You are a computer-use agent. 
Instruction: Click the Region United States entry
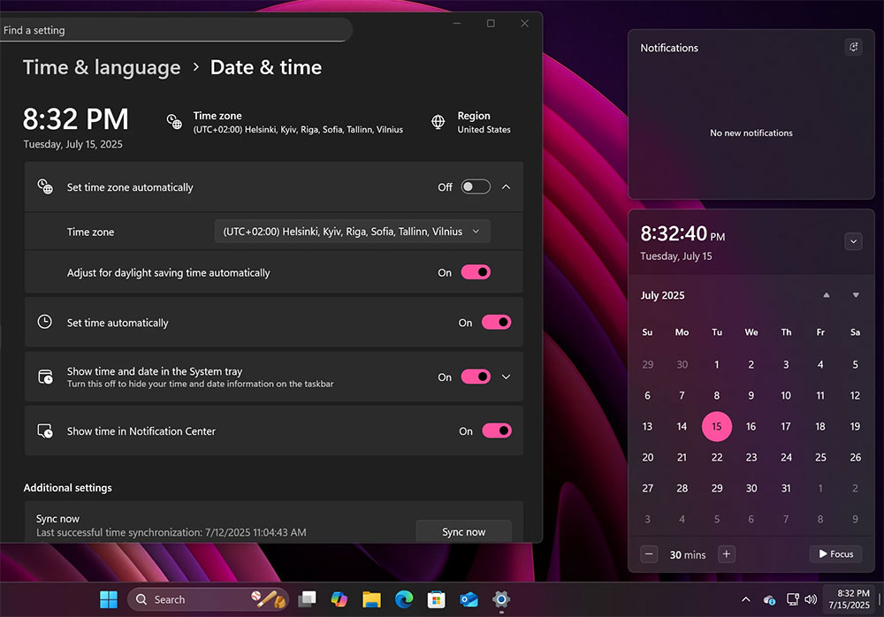point(472,122)
